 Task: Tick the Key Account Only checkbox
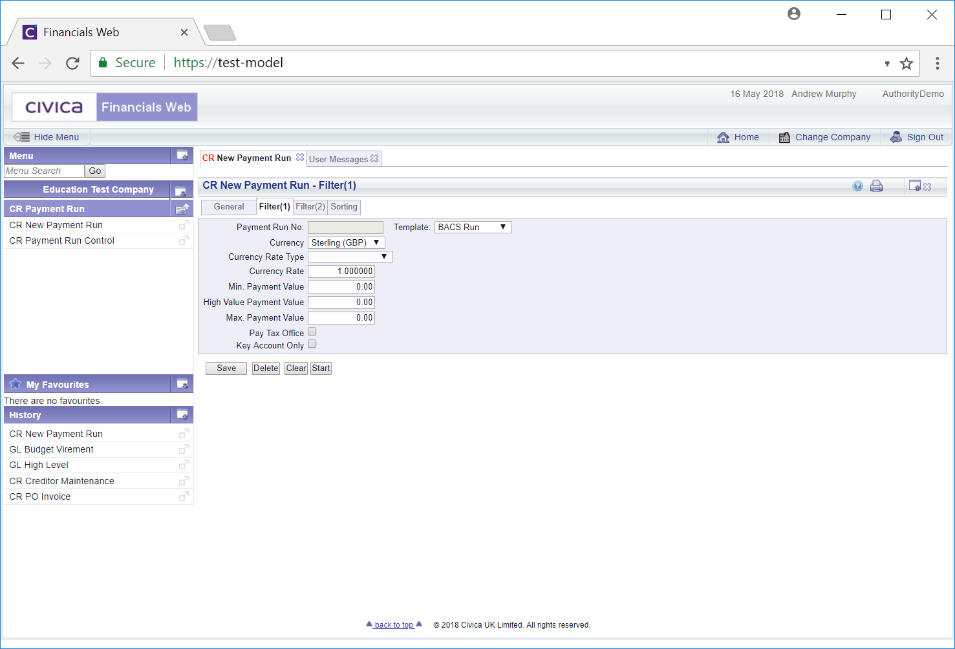coord(312,344)
